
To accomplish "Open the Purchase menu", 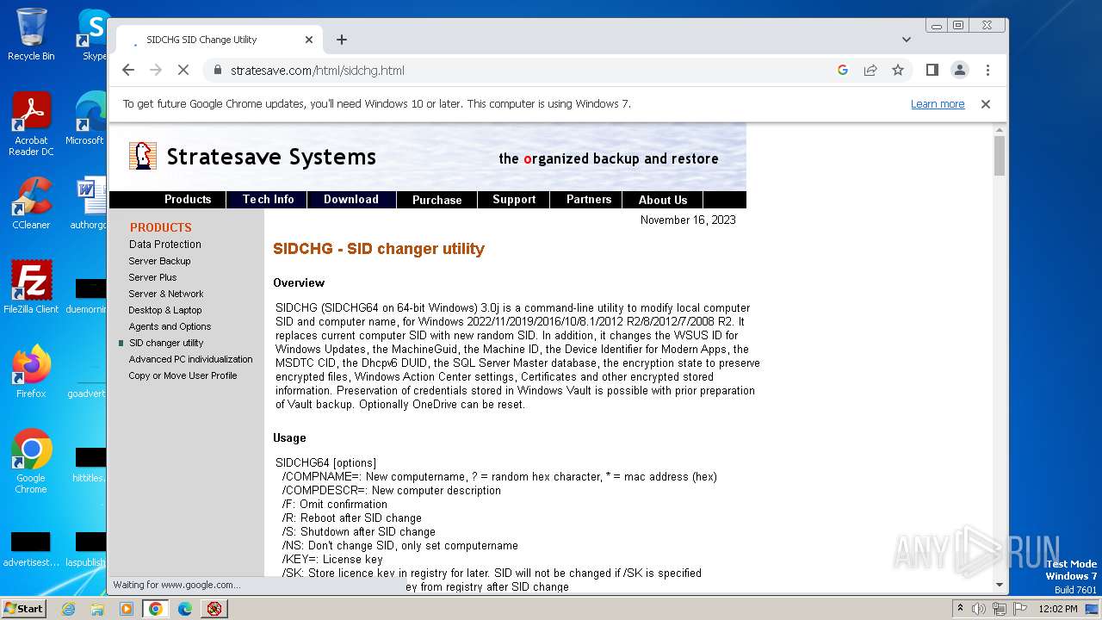I will coord(436,200).
